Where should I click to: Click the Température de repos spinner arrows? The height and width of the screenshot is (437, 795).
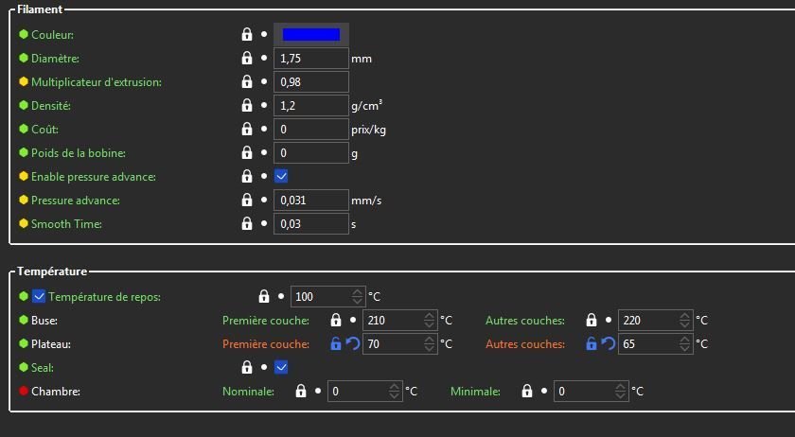pos(357,297)
